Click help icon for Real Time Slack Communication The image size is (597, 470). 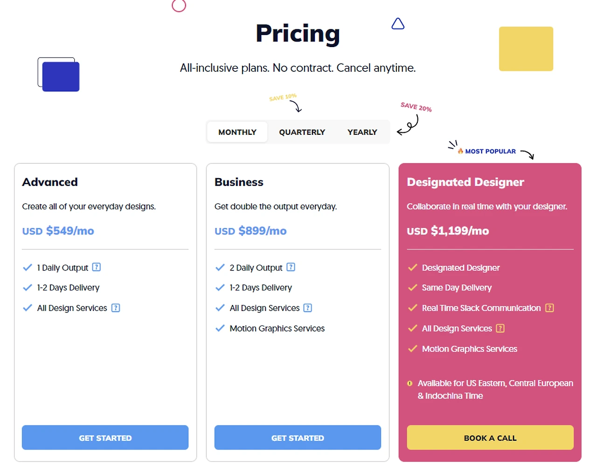coord(550,308)
